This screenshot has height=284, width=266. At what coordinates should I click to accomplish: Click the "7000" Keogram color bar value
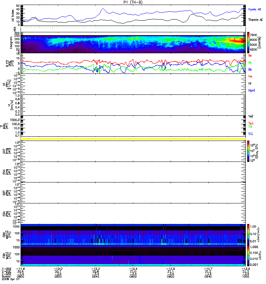pos(253,35)
